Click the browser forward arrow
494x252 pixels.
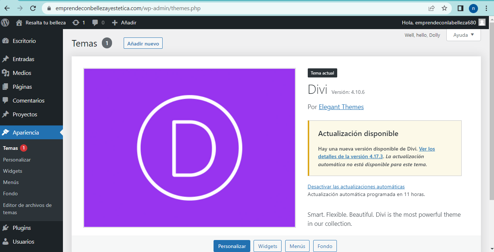pyautogui.click(x=20, y=8)
